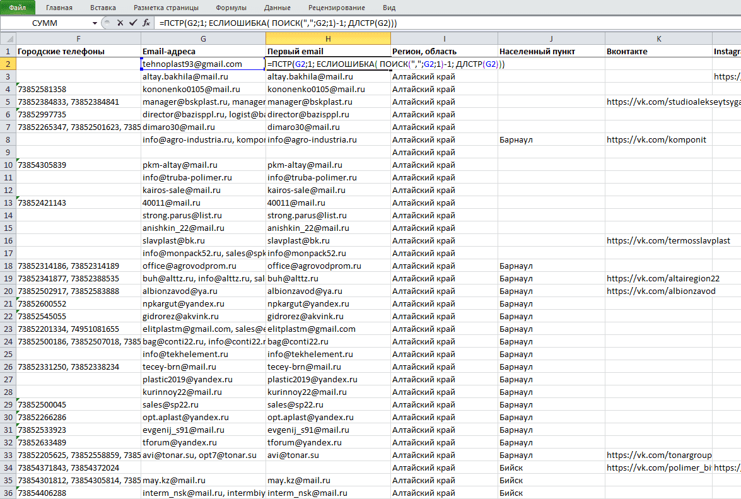741x499 pixels.
Task: Expand the Name Box dropdown arrow
Action: coord(95,23)
